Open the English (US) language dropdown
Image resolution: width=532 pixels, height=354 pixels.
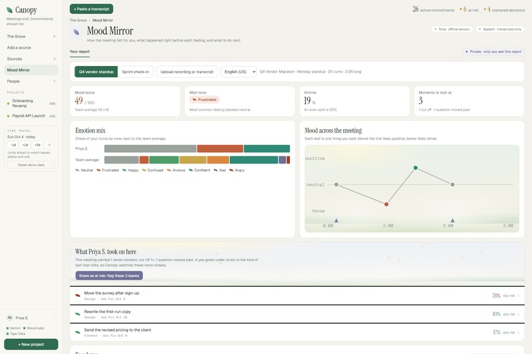tap(239, 72)
